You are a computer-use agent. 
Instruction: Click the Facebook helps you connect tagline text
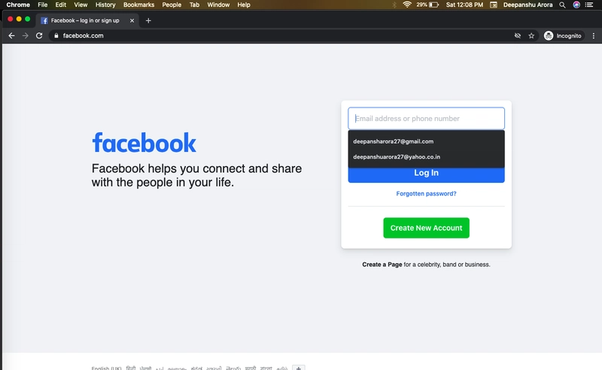(196, 175)
